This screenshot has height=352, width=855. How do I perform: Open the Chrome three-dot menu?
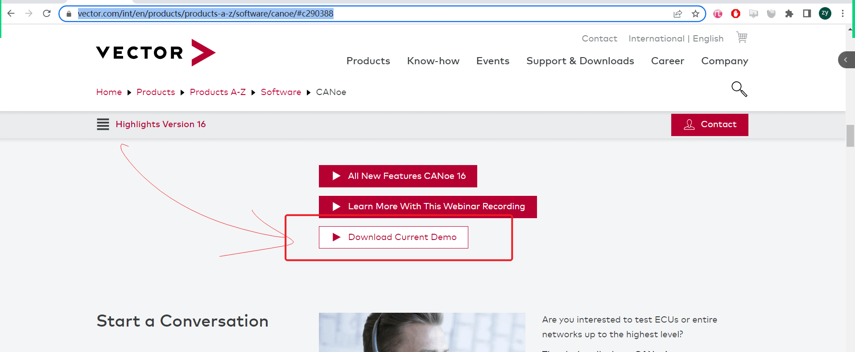[843, 13]
